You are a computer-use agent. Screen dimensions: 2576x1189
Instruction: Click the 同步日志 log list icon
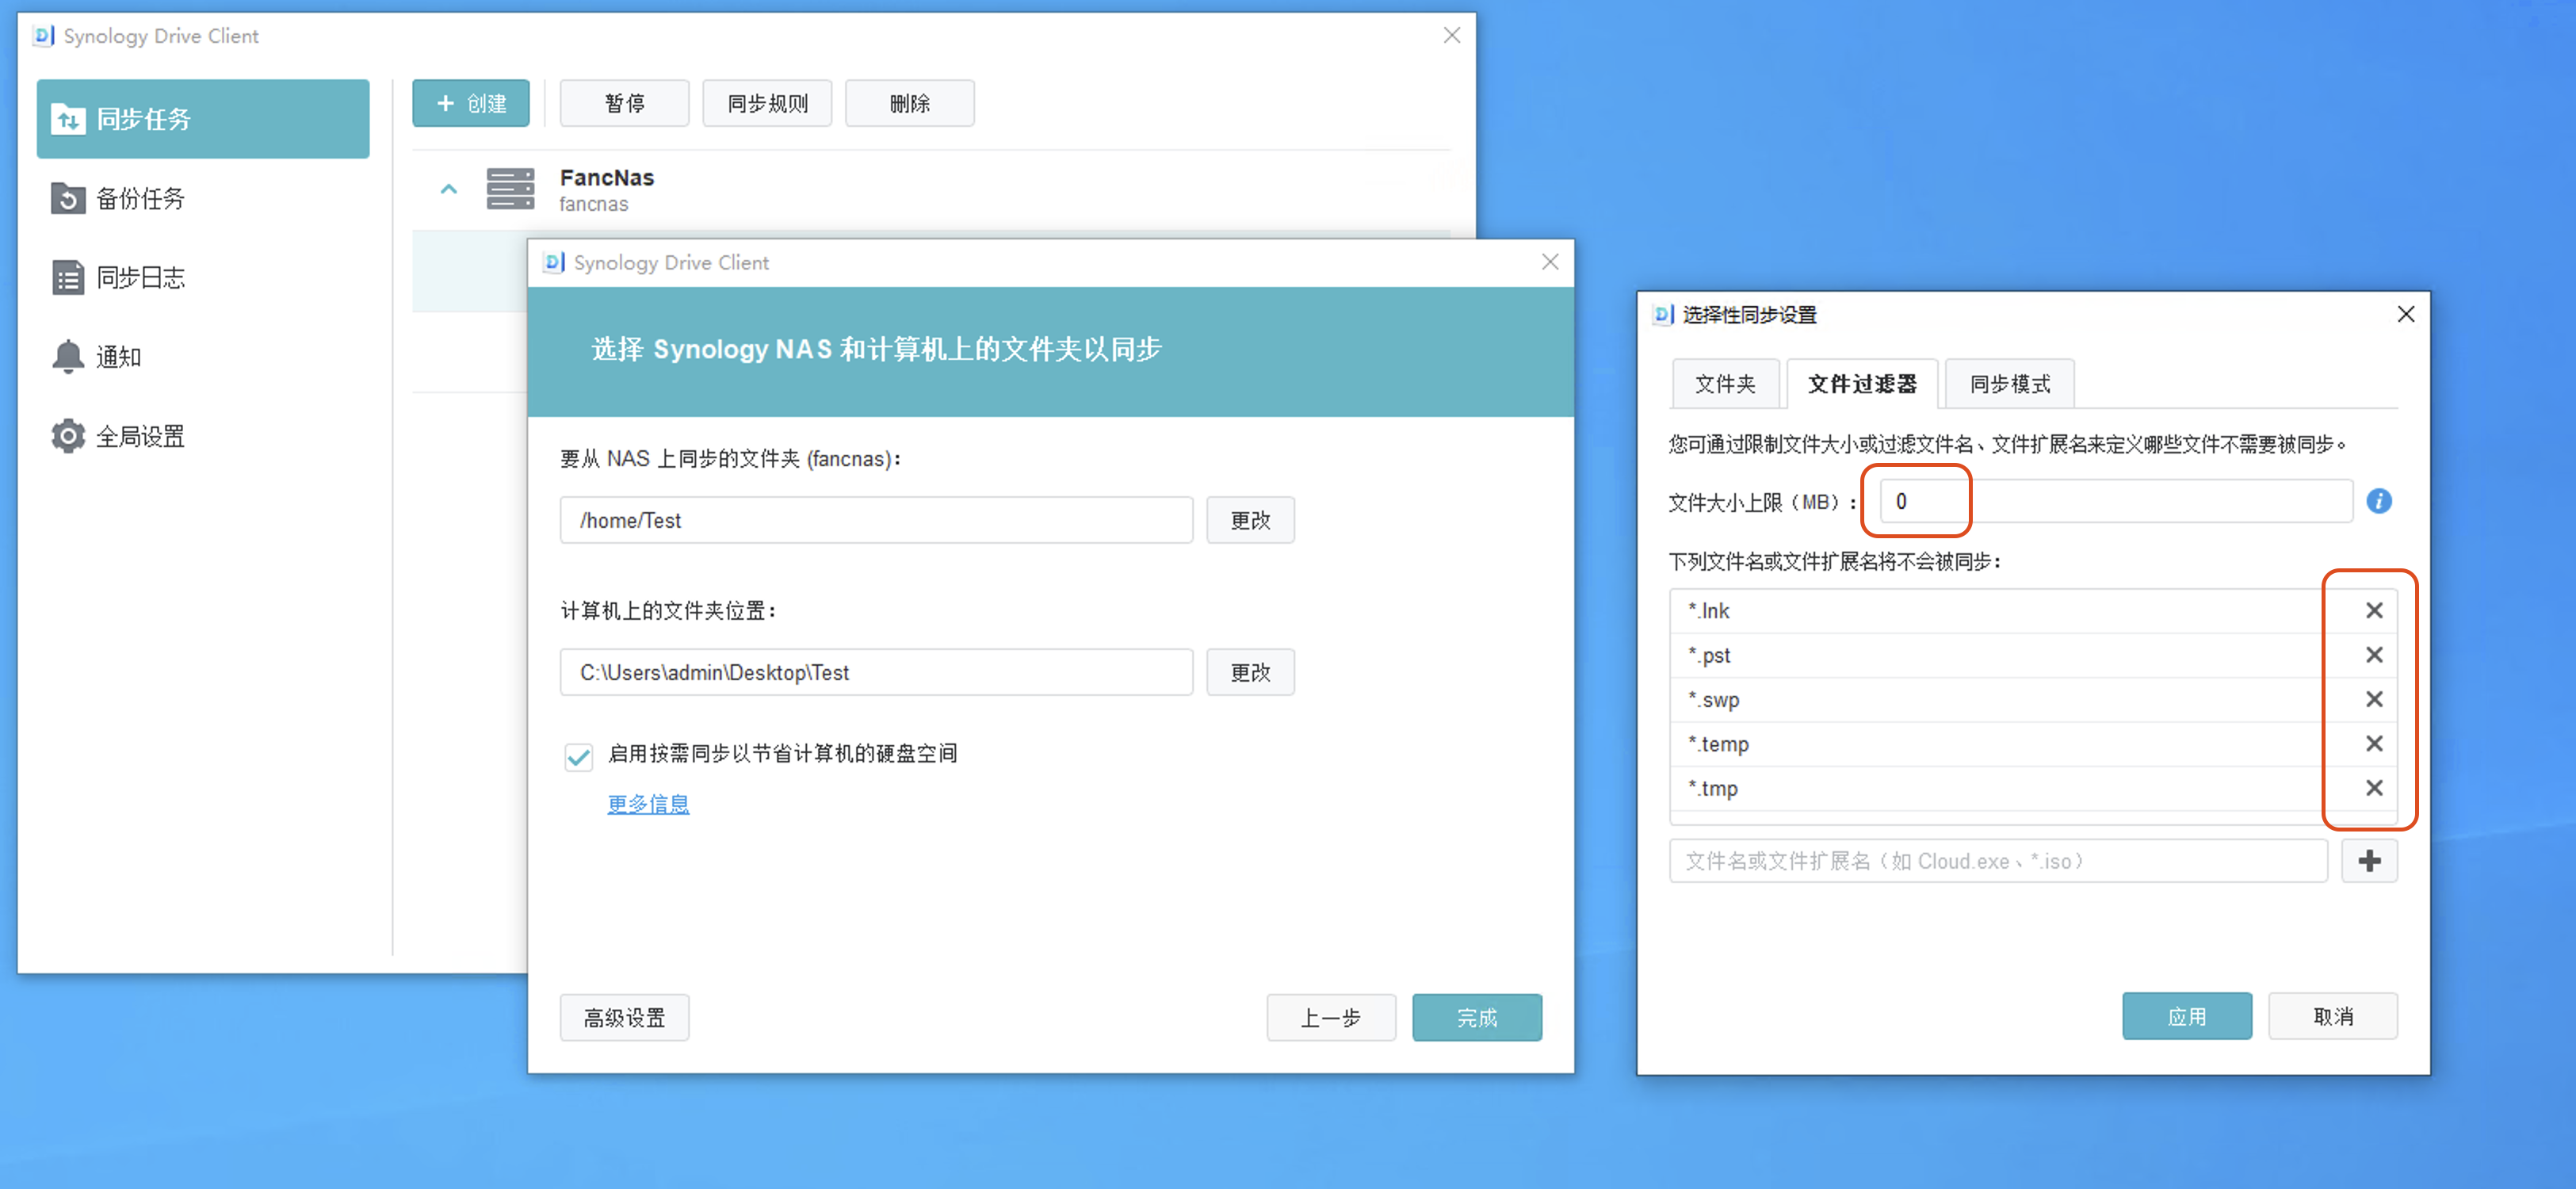pos(68,277)
